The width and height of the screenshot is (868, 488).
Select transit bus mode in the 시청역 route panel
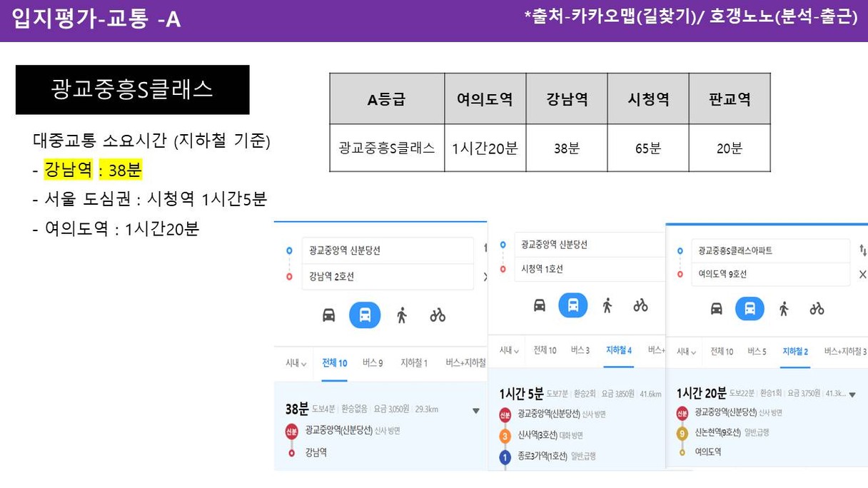(x=572, y=305)
